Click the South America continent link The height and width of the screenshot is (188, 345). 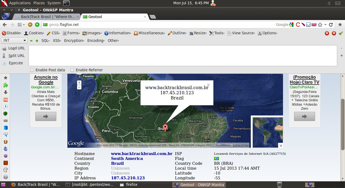pyautogui.click(x=127, y=159)
